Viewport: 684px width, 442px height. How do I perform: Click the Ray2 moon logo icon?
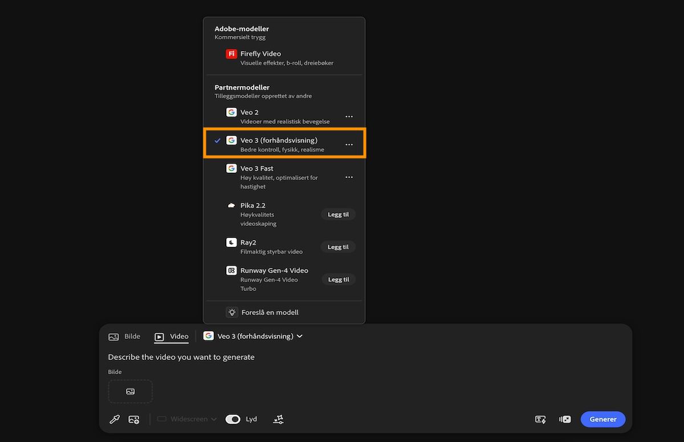231,242
